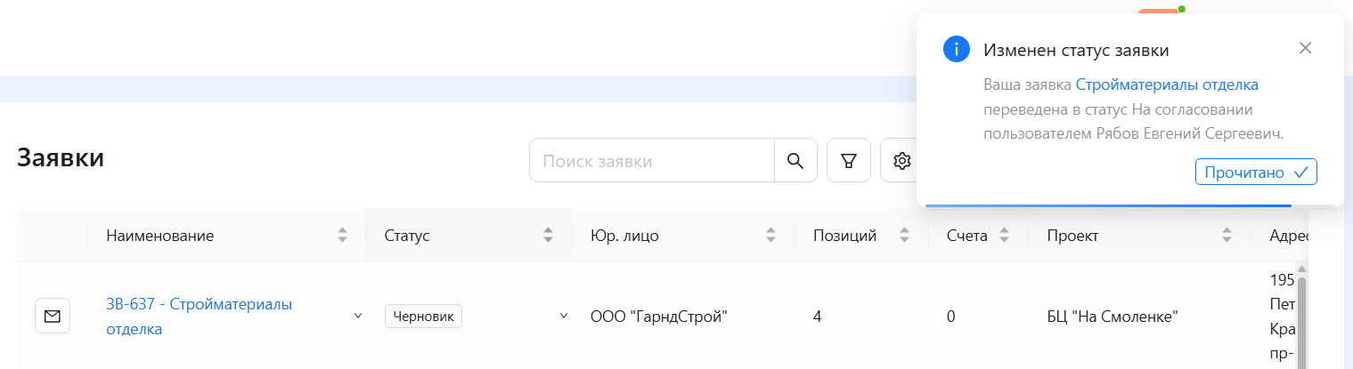Screen dimensions: 1353x369
Task: Click the envelope icon for ЗВ-637
Action: click(53, 316)
